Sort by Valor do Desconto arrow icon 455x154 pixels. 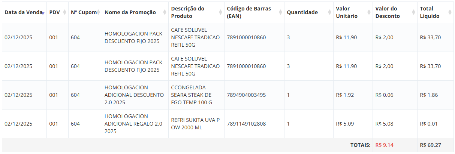413,12
